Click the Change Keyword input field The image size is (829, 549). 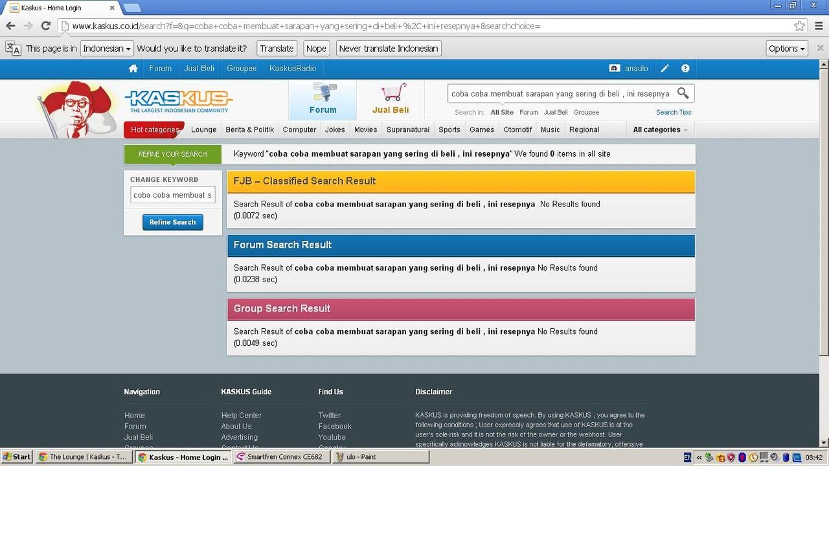pos(173,195)
